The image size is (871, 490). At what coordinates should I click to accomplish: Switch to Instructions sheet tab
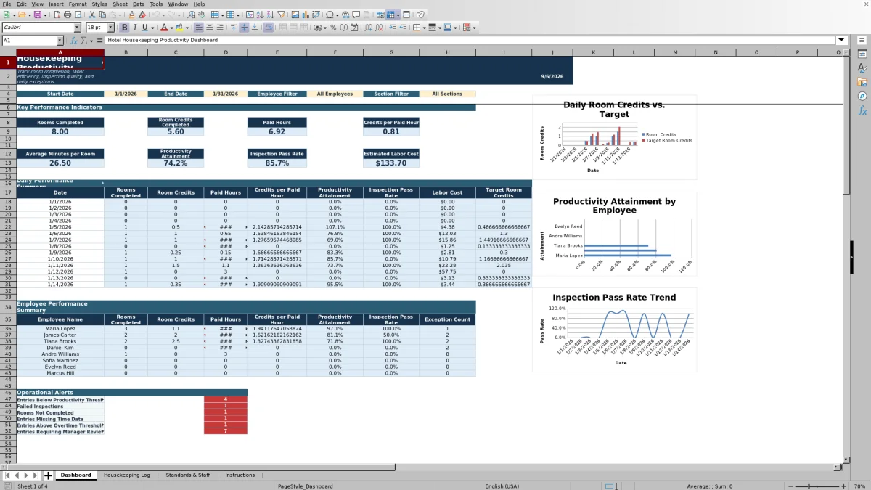(240, 475)
